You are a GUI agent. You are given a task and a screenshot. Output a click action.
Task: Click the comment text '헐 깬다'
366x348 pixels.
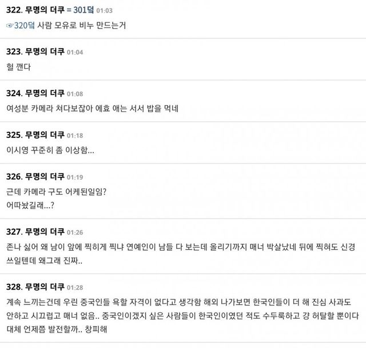[x=17, y=68]
